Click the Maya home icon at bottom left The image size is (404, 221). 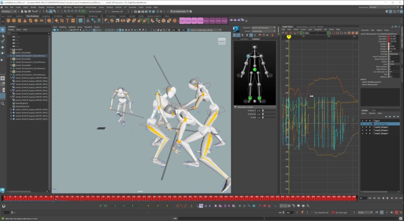point(3,189)
